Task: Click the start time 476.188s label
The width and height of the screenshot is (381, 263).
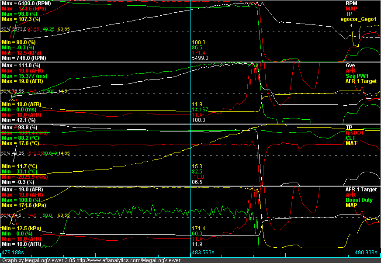Action: [14, 253]
